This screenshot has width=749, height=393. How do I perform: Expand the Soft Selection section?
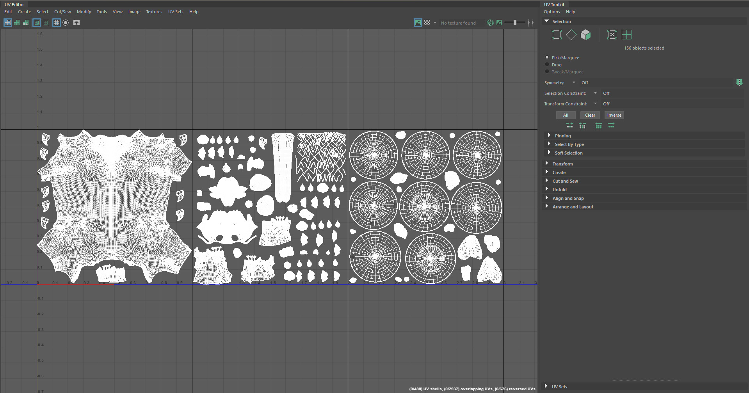click(x=549, y=153)
